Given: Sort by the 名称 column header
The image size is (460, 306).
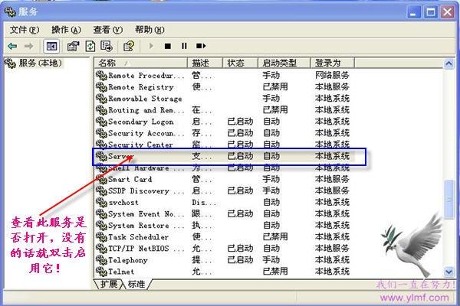Looking at the screenshot, I should [x=141, y=63].
